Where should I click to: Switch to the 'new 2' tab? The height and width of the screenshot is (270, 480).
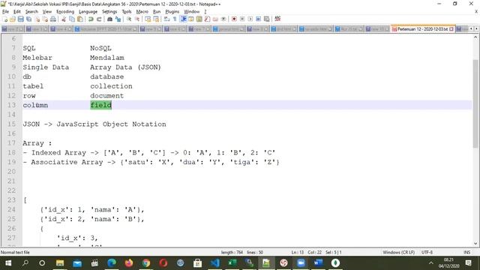[13, 29]
